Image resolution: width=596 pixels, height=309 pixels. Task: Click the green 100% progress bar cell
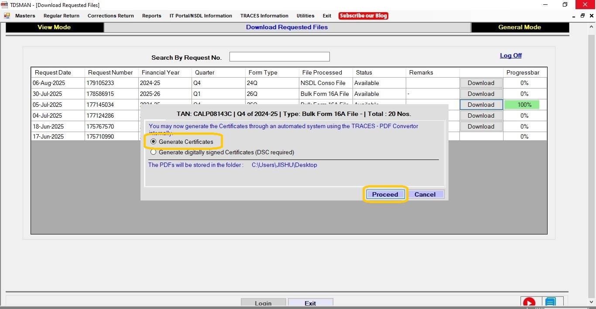[x=522, y=105]
